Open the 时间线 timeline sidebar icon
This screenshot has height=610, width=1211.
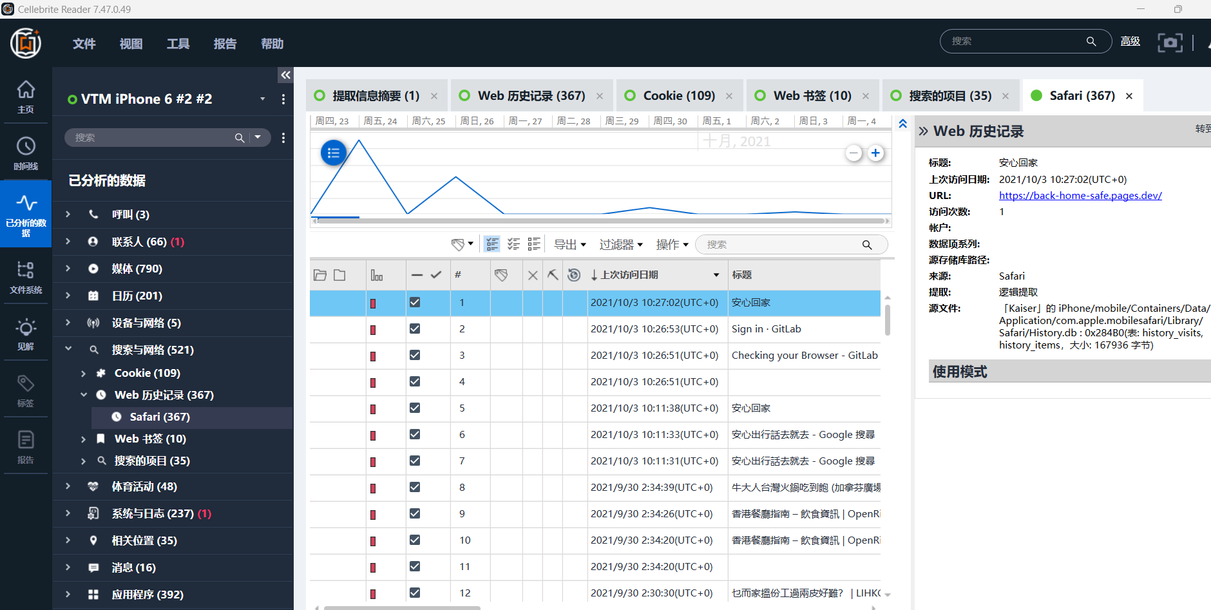coord(26,153)
